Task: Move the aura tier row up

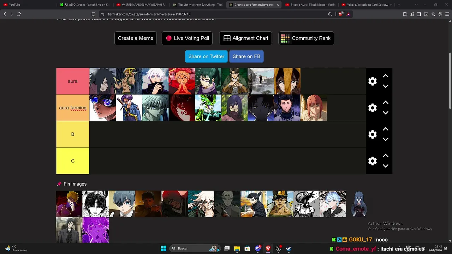Action: (386, 76)
